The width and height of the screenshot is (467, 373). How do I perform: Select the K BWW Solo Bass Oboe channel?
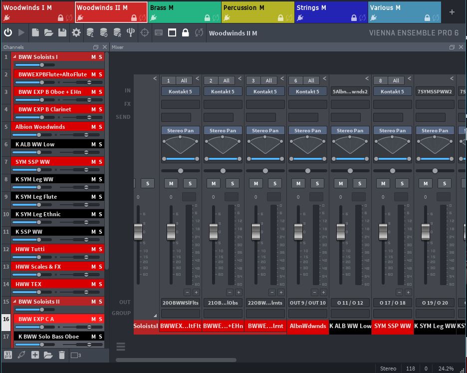tap(59, 337)
